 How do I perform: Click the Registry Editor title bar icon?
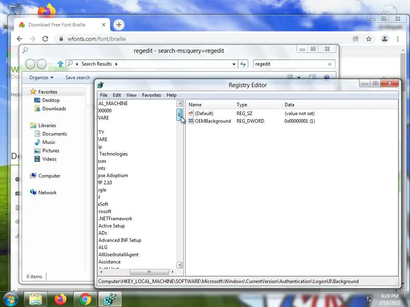100,85
